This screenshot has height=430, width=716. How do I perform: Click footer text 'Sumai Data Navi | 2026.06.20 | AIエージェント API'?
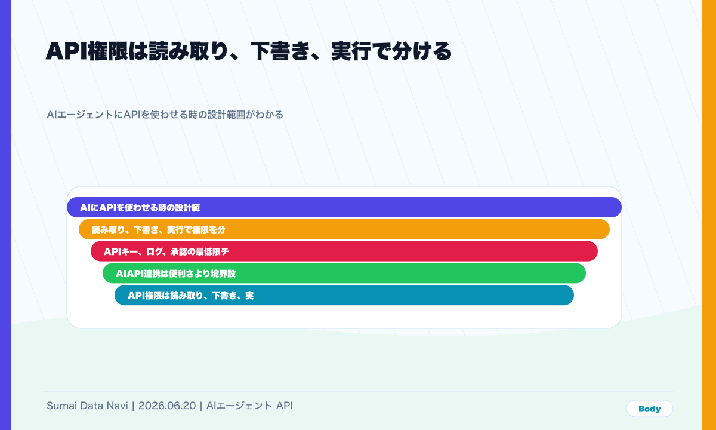point(169,406)
